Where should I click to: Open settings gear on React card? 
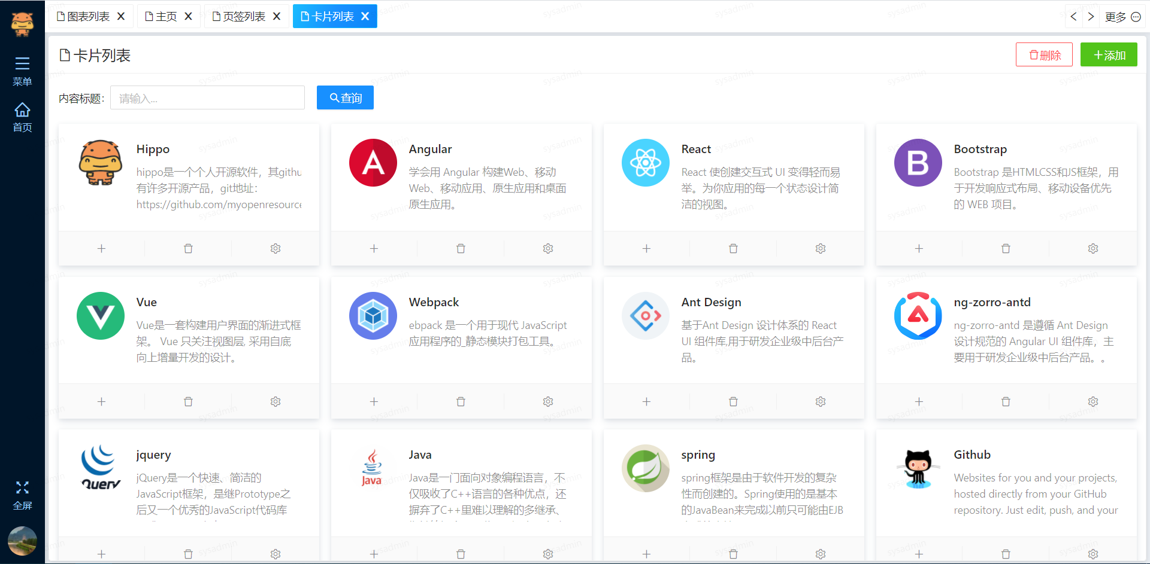click(821, 248)
